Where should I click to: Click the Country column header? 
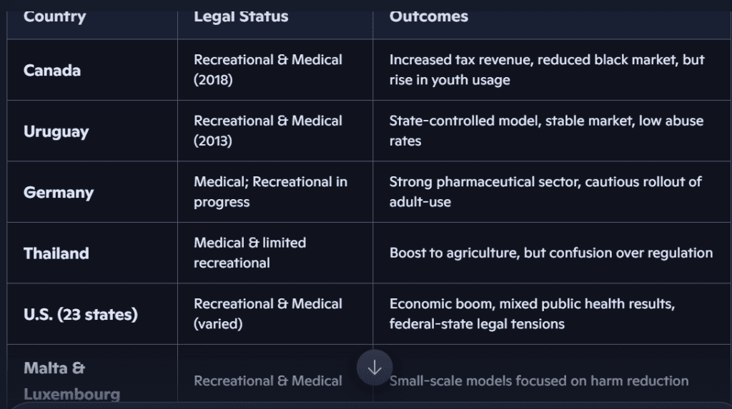pos(54,16)
